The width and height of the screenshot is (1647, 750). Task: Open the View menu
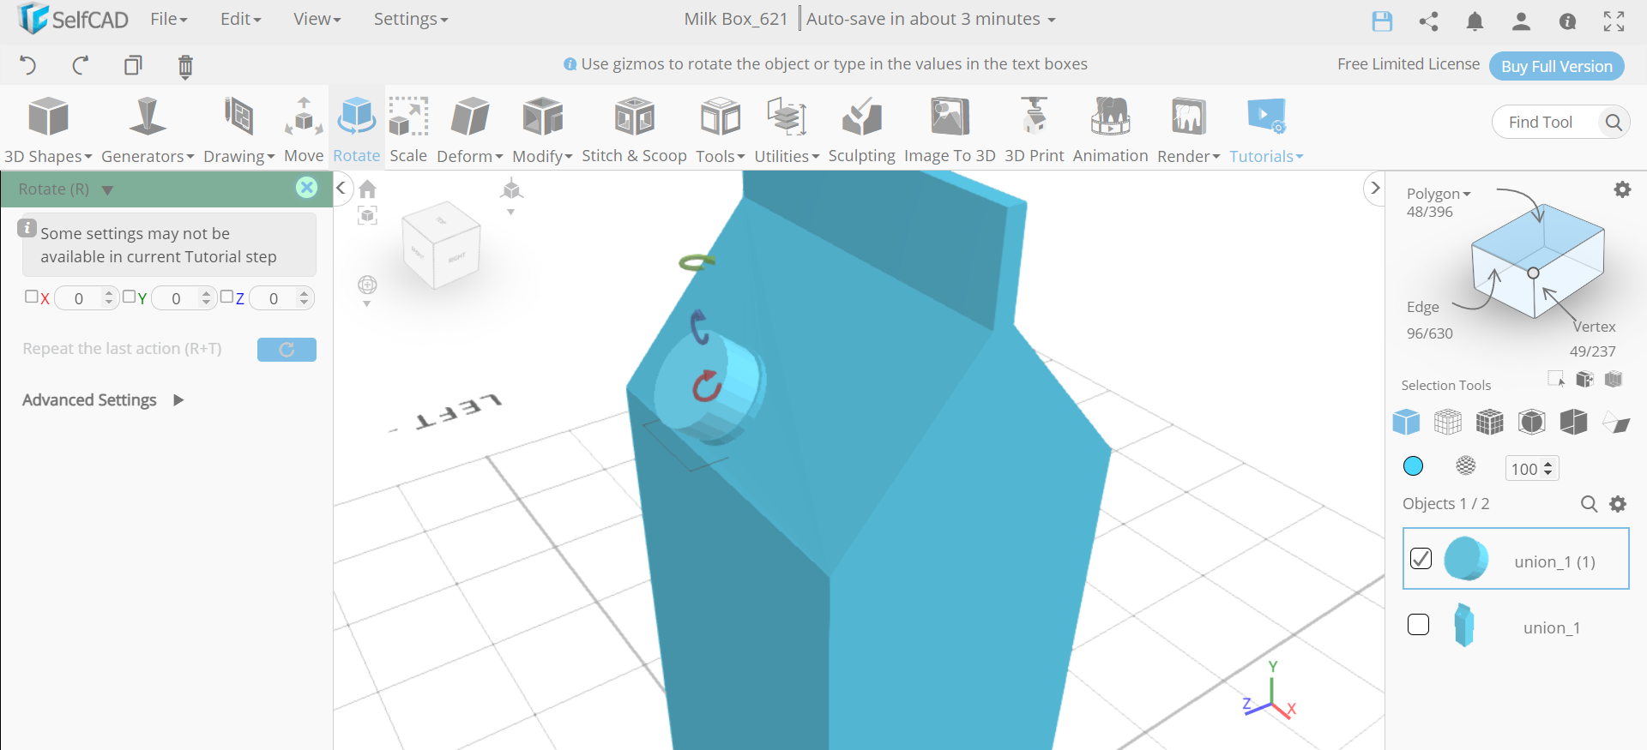(317, 19)
